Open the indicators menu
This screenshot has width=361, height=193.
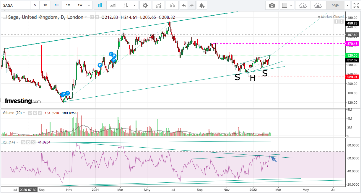coord(159,5)
